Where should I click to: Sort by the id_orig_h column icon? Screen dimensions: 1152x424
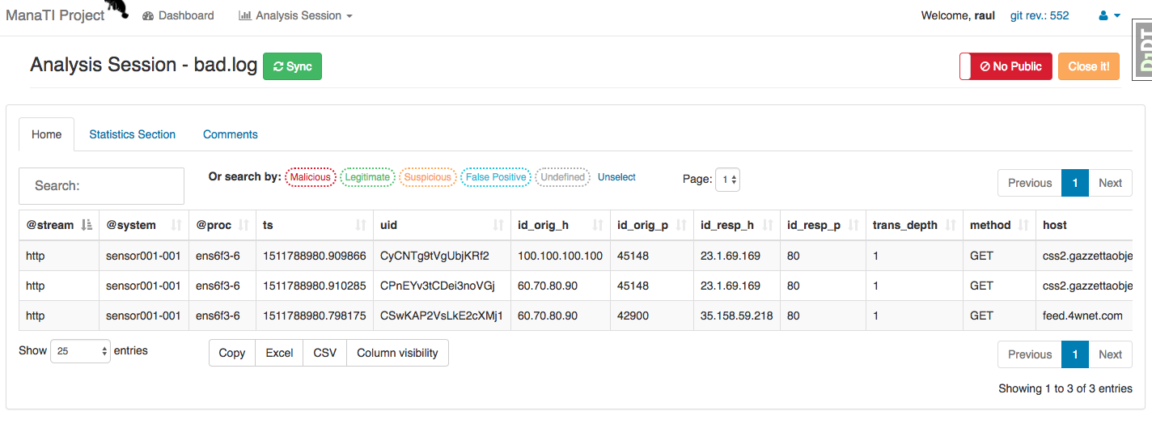pyautogui.click(x=599, y=225)
